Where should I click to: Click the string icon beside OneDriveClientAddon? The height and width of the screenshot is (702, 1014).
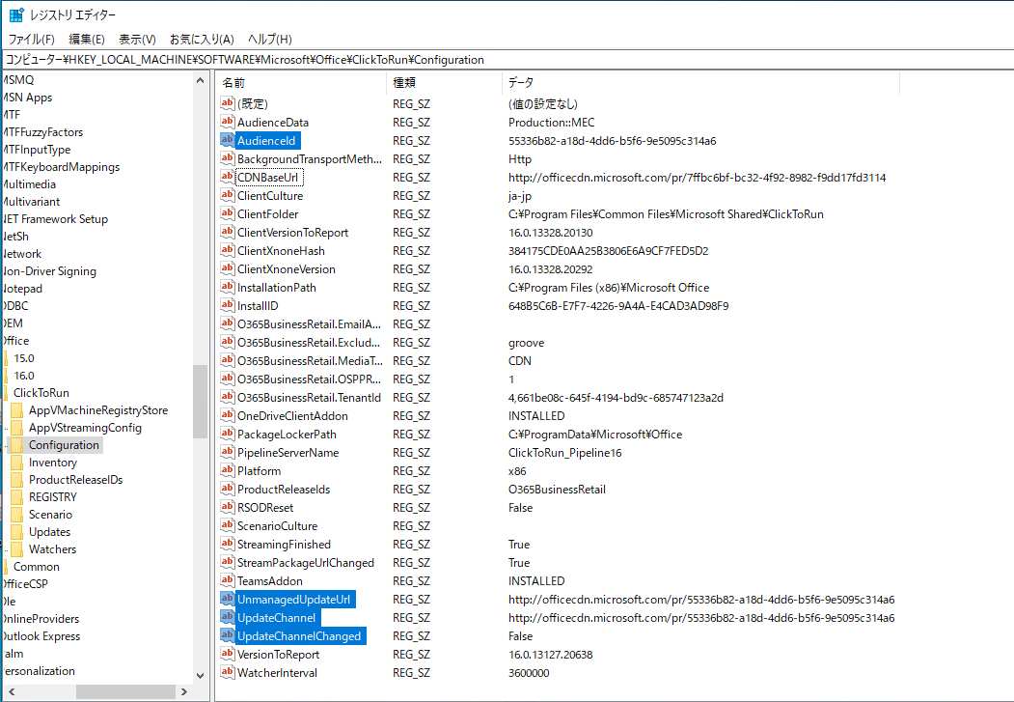click(x=227, y=414)
